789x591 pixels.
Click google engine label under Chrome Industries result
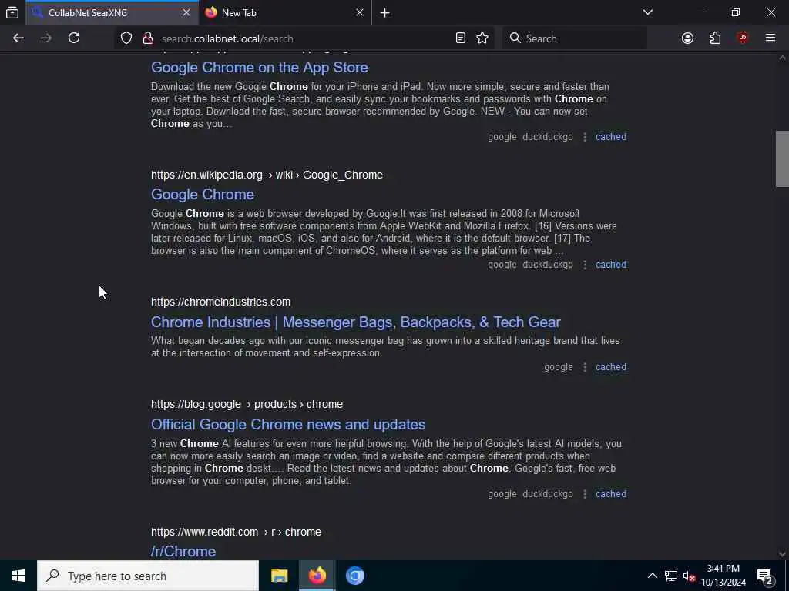558,367
